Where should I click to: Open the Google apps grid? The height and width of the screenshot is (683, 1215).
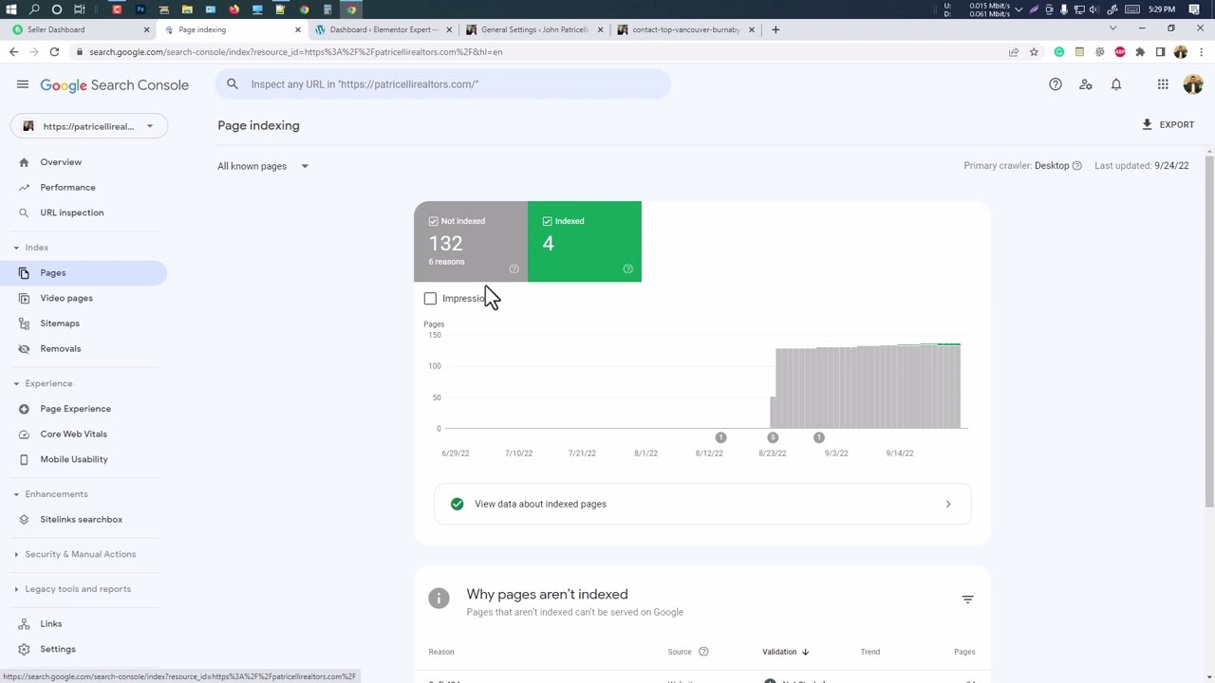(1163, 84)
